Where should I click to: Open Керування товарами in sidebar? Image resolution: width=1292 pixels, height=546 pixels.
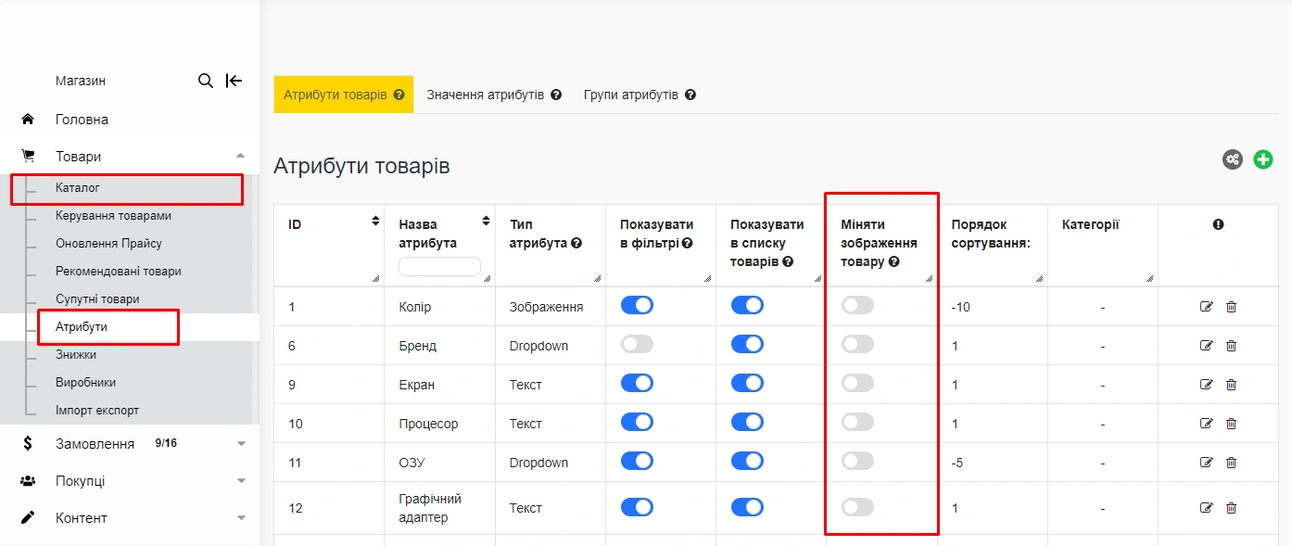tap(113, 216)
